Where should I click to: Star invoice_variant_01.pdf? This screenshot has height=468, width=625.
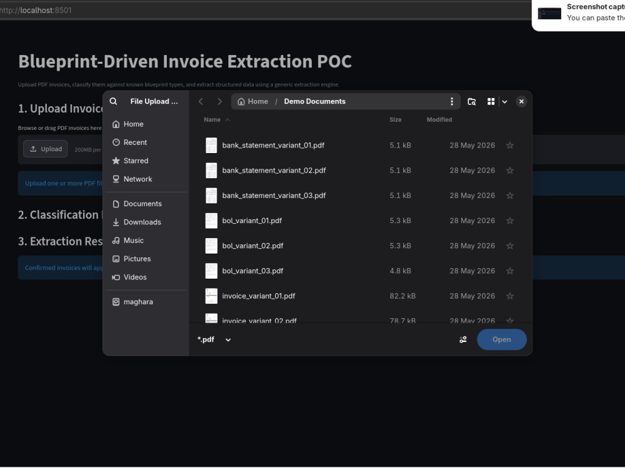click(x=510, y=296)
